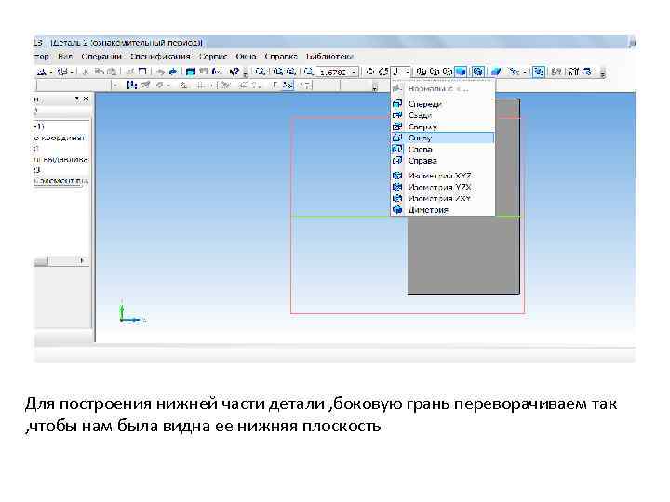670x502 pixels.
Task: Click the sketch mode icon in second toolbar
Action: point(131,86)
